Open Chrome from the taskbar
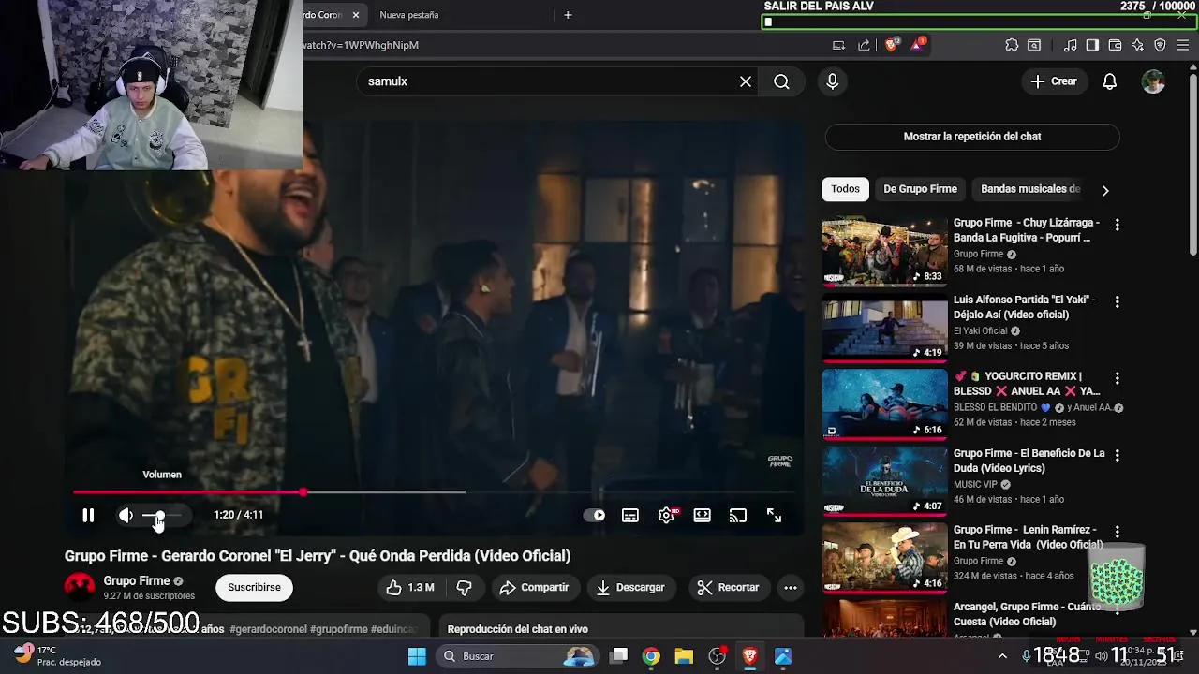 (x=651, y=656)
